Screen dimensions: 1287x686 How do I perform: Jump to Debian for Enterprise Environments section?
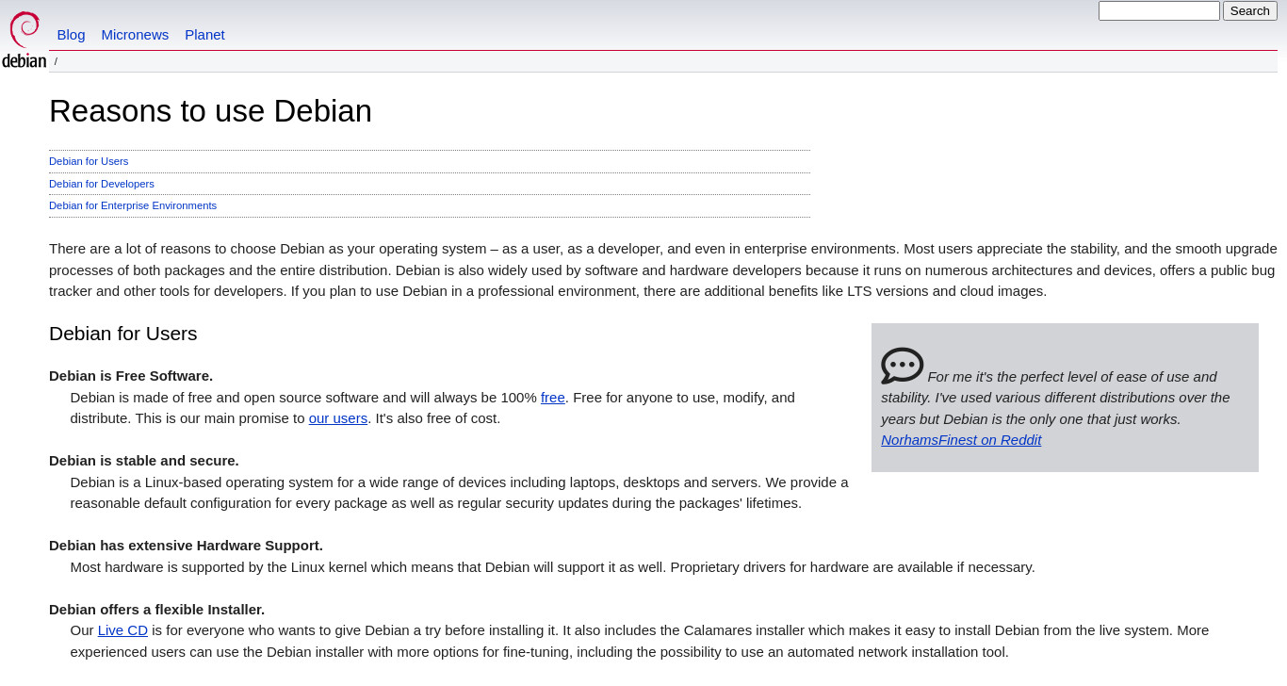pos(133,205)
